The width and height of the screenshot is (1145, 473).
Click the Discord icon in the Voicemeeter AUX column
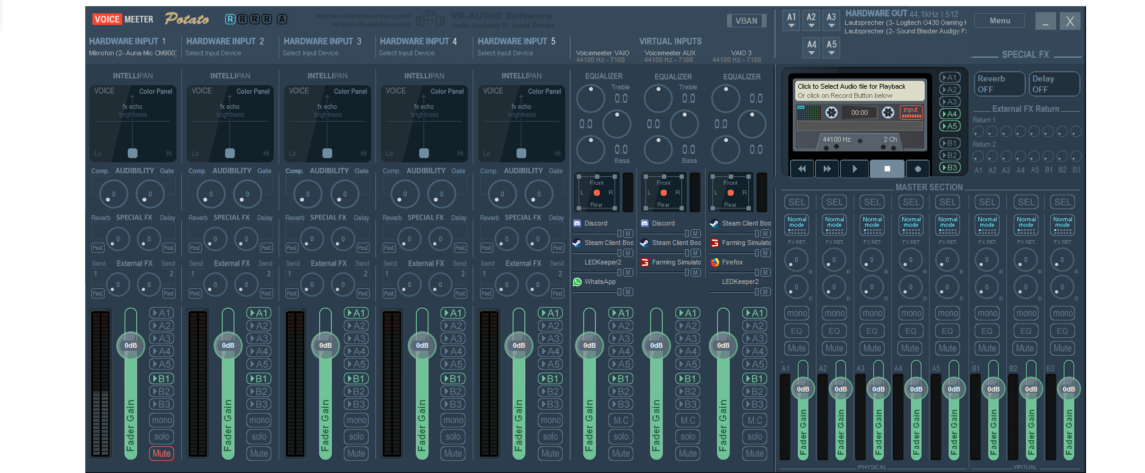coord(645,223)
